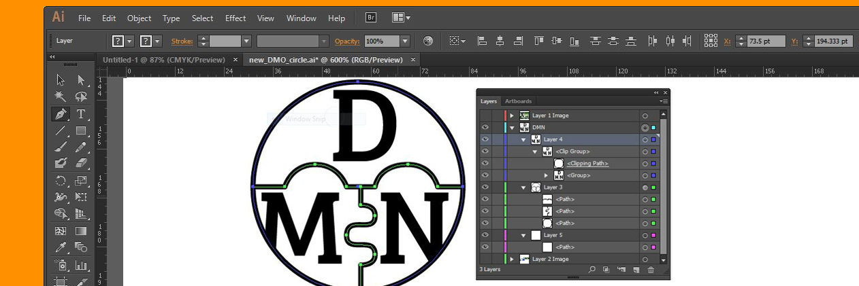Select the Direct Selection tool
Viewport: 859px width, 286px height.
(x=81, y=80)
